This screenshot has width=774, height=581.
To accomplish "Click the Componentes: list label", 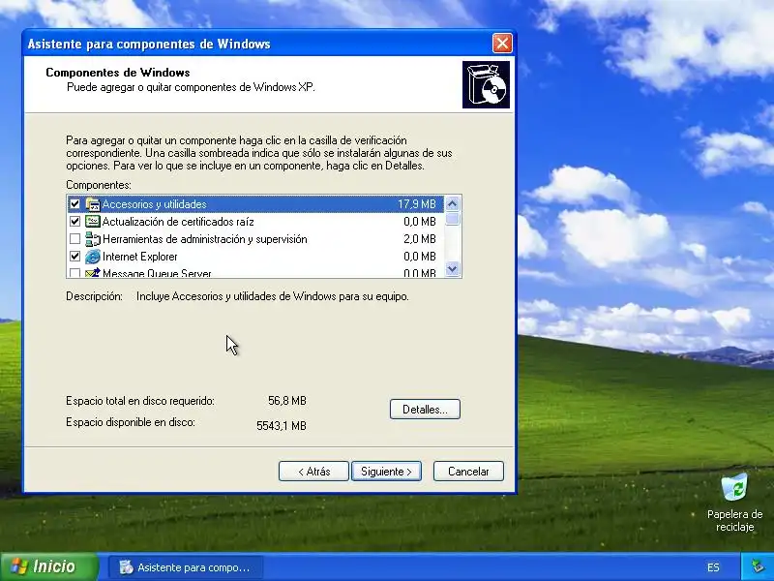I will 99,185.
